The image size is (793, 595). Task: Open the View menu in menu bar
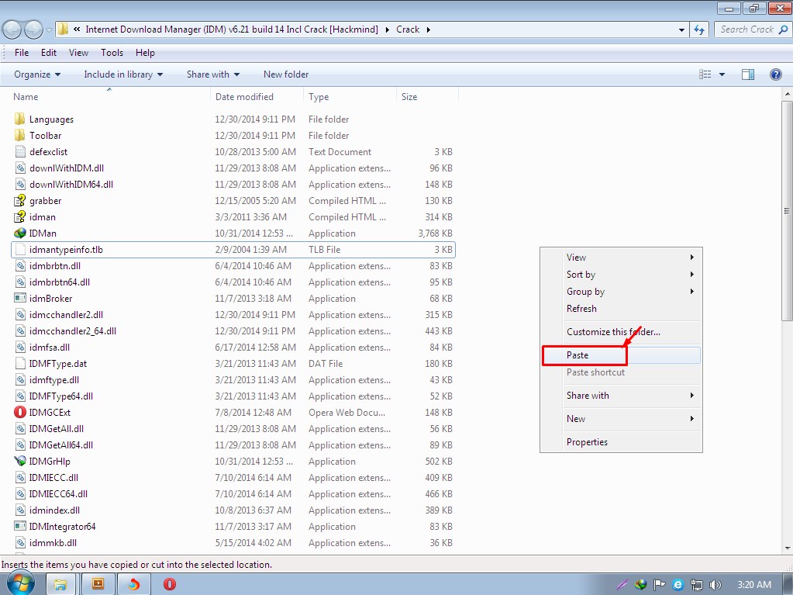tap(78, 53)
